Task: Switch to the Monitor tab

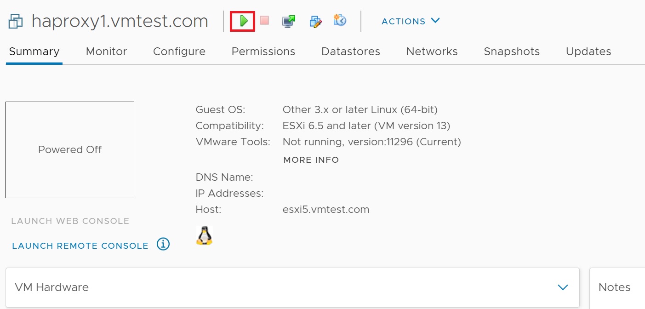Action: pyautogui.click(x=106, y=51)
